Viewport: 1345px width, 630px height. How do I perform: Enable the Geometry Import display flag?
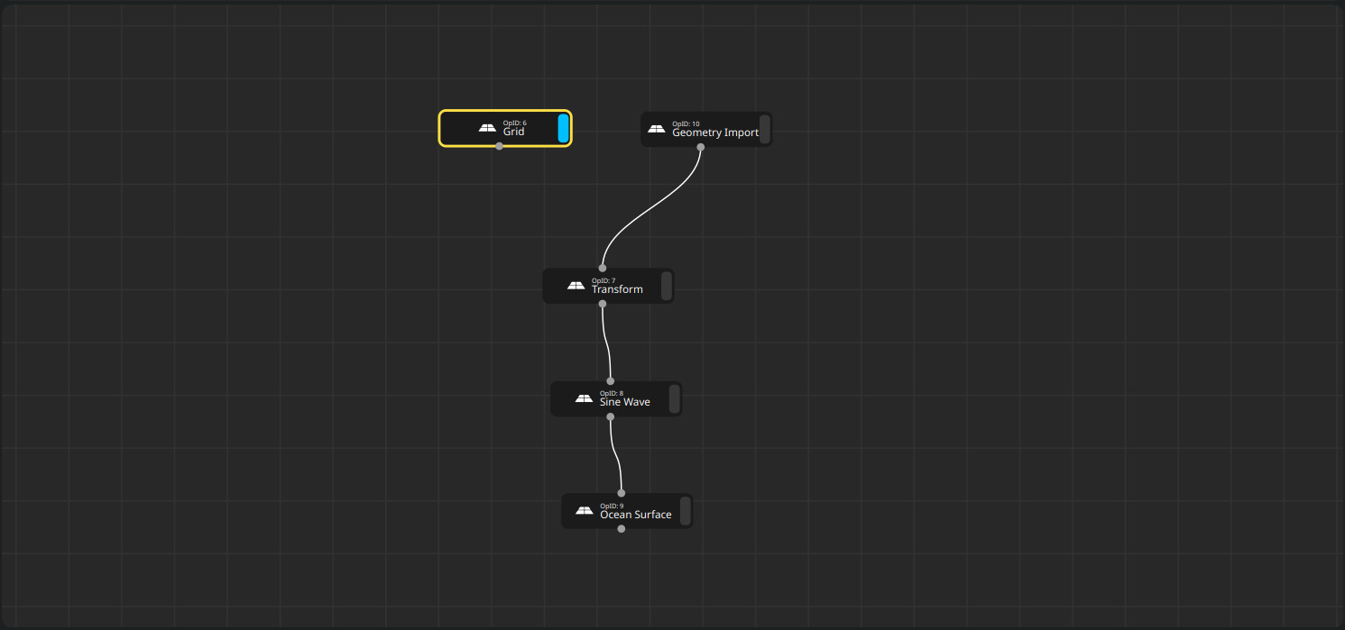click(764, 129)
